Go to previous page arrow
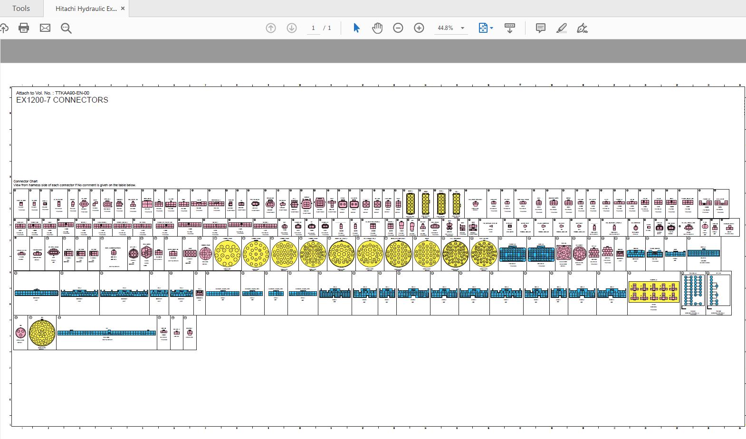 tap(271, 28)
